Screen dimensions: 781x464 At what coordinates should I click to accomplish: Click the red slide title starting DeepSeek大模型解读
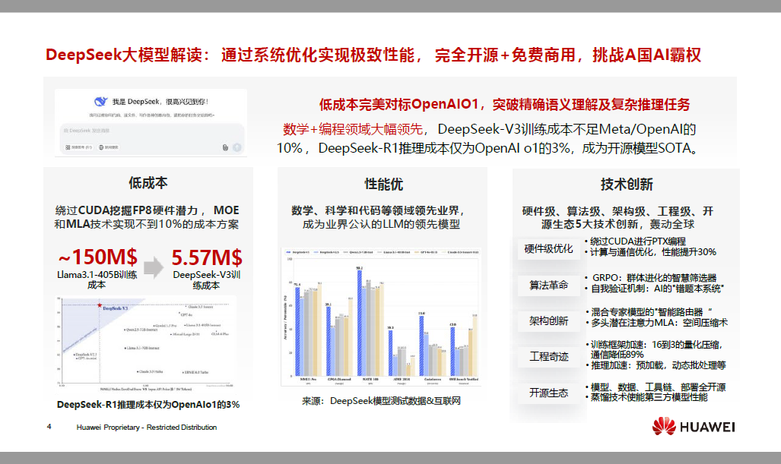(373, 55)
